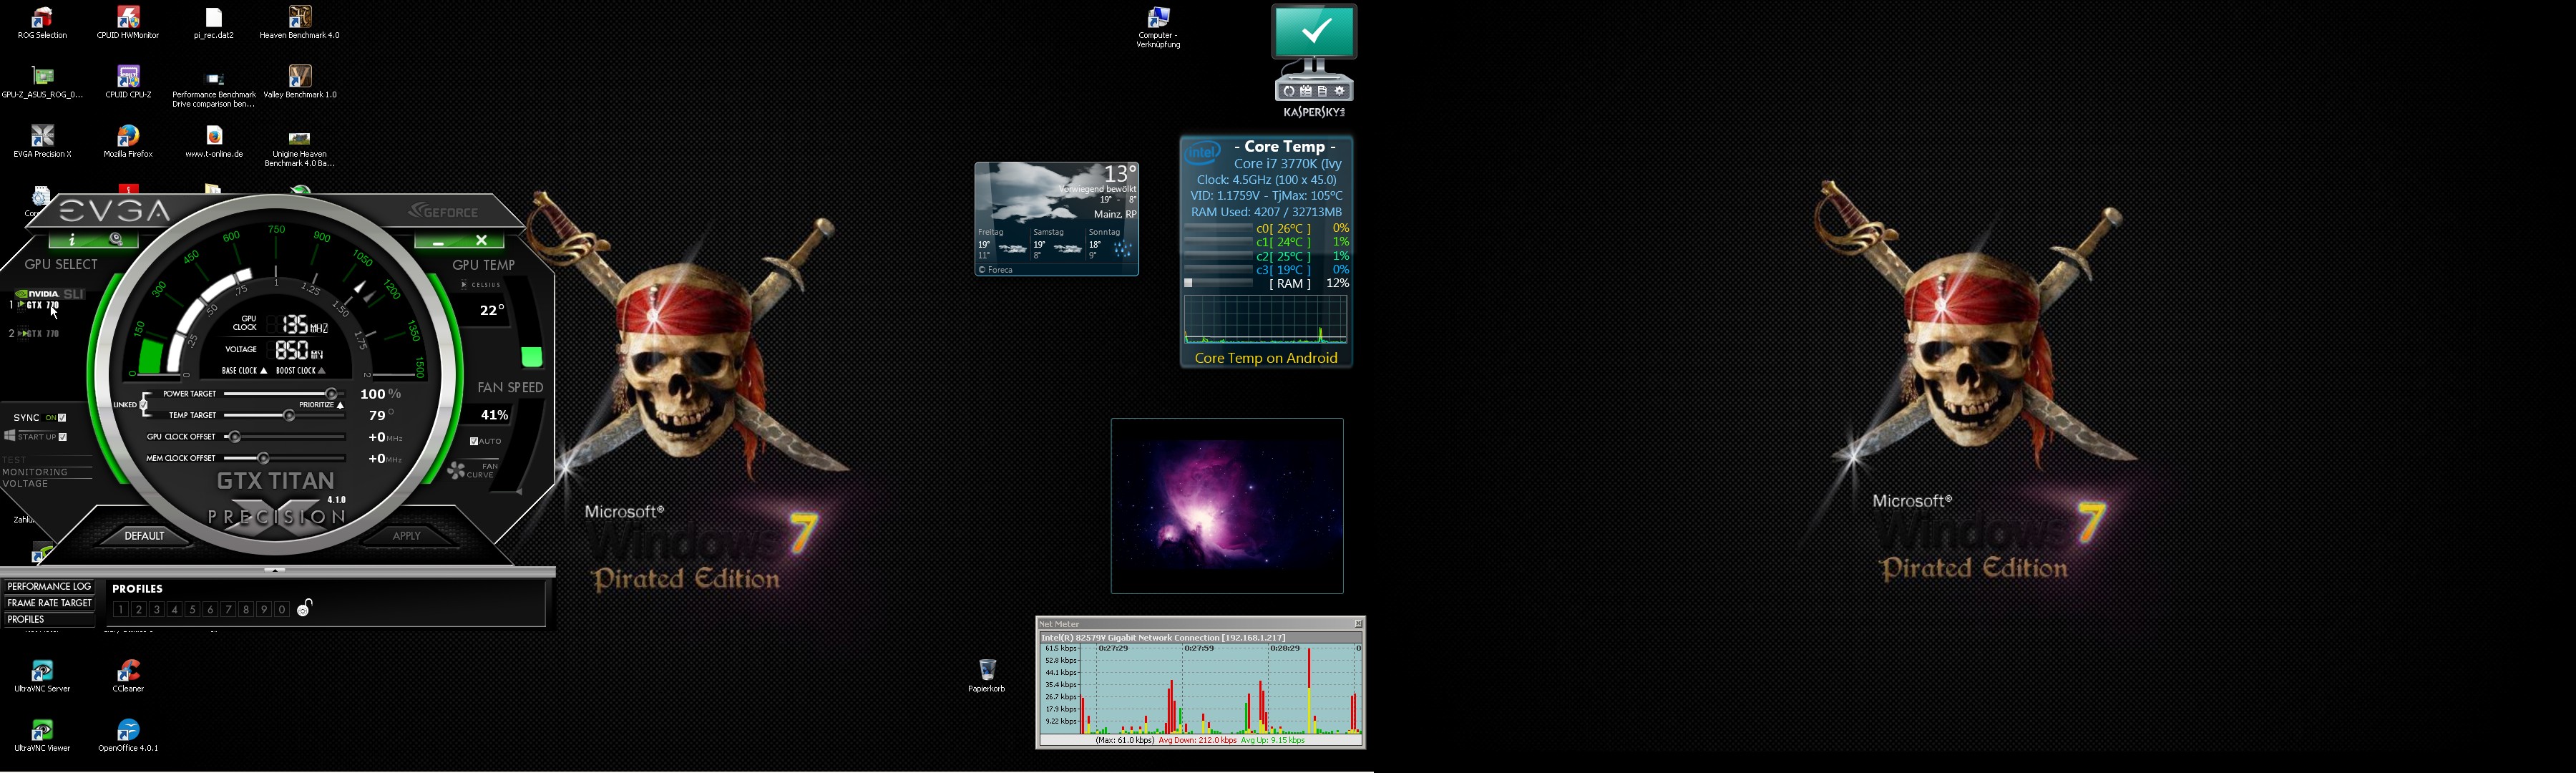Click the POWER TARGET slider handle
Image resolution: width=2576 pixels, height=773 pixels.
pyautogui.click(x=331, y=394)
